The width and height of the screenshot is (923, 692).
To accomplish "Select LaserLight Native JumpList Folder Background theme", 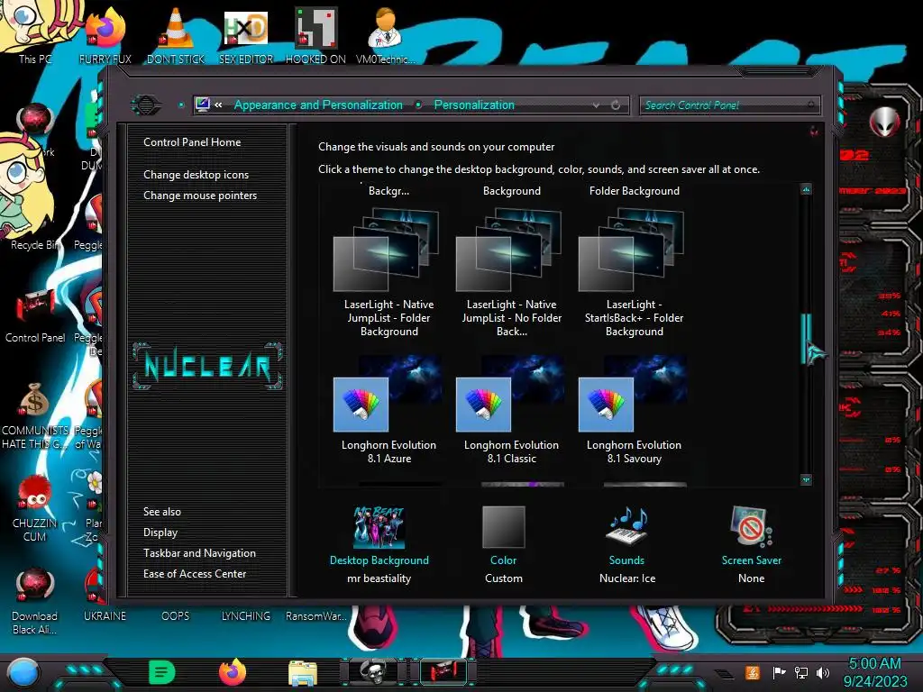I will click(388, 272).
